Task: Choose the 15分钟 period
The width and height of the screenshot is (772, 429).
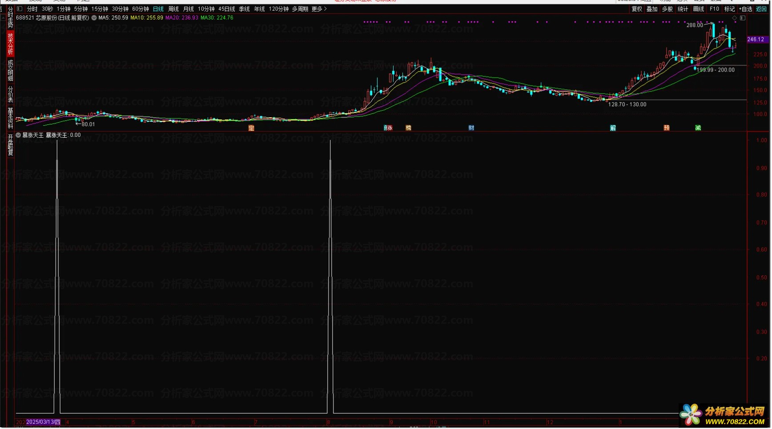Action: [x=100, y=9]
